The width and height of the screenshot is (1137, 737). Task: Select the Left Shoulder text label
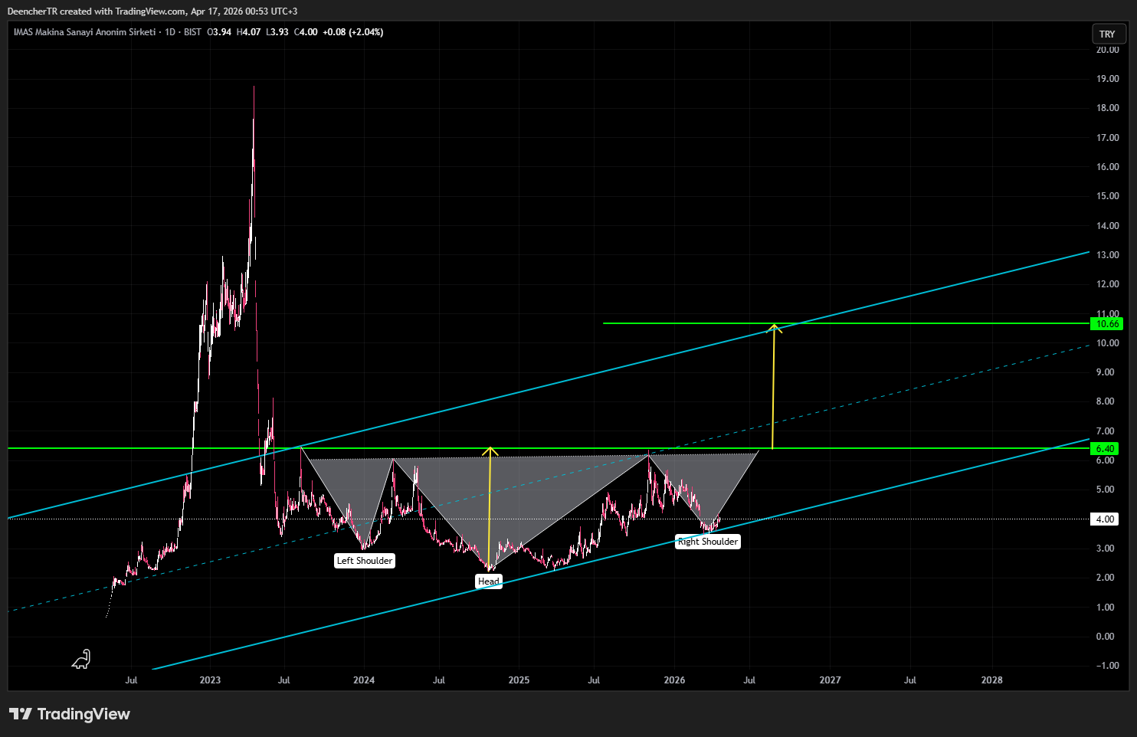coord(365,561)
